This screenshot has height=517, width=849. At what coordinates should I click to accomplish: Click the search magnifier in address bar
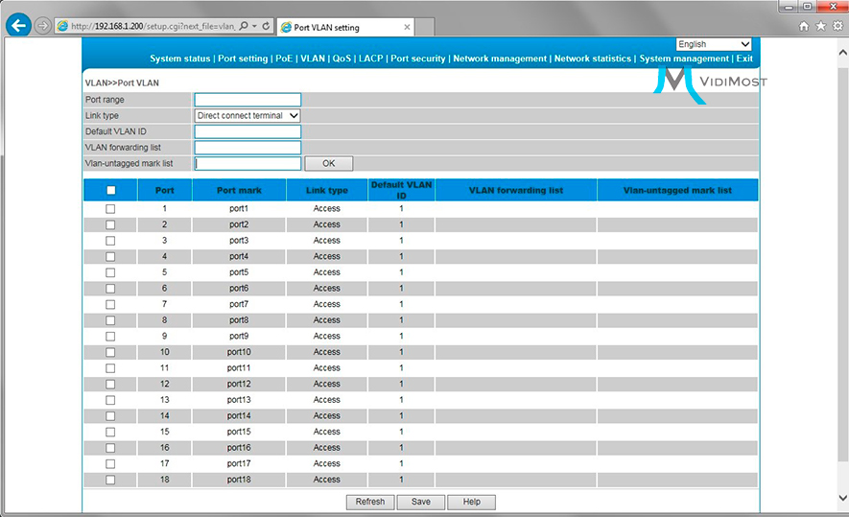[242, 27]
